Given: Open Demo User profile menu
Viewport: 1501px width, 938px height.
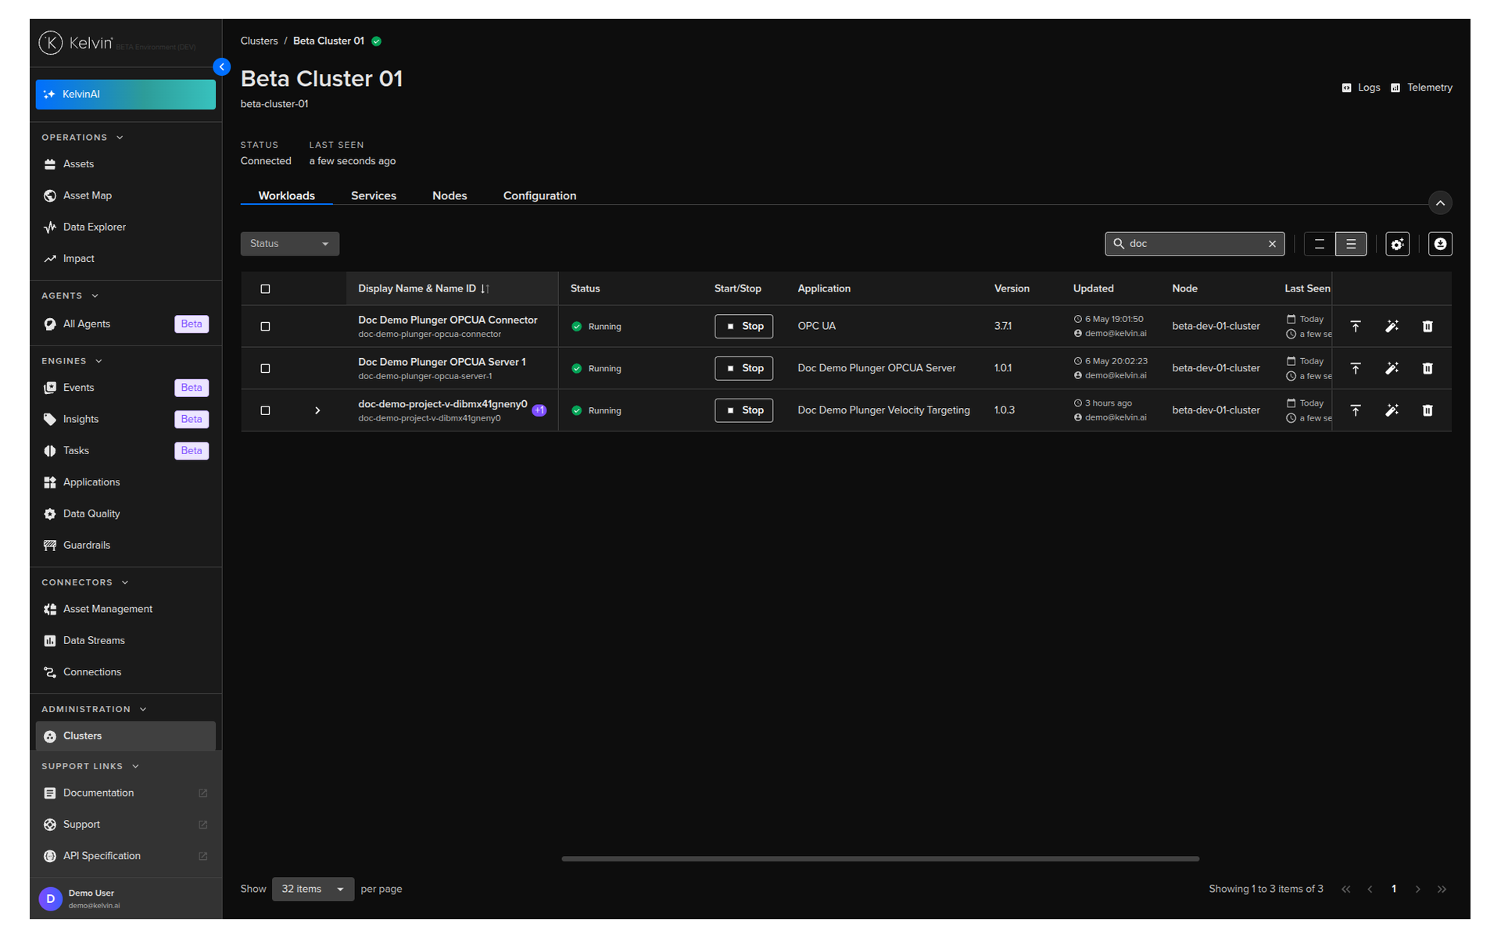Looking at the screenshot, I should (125, 899).
